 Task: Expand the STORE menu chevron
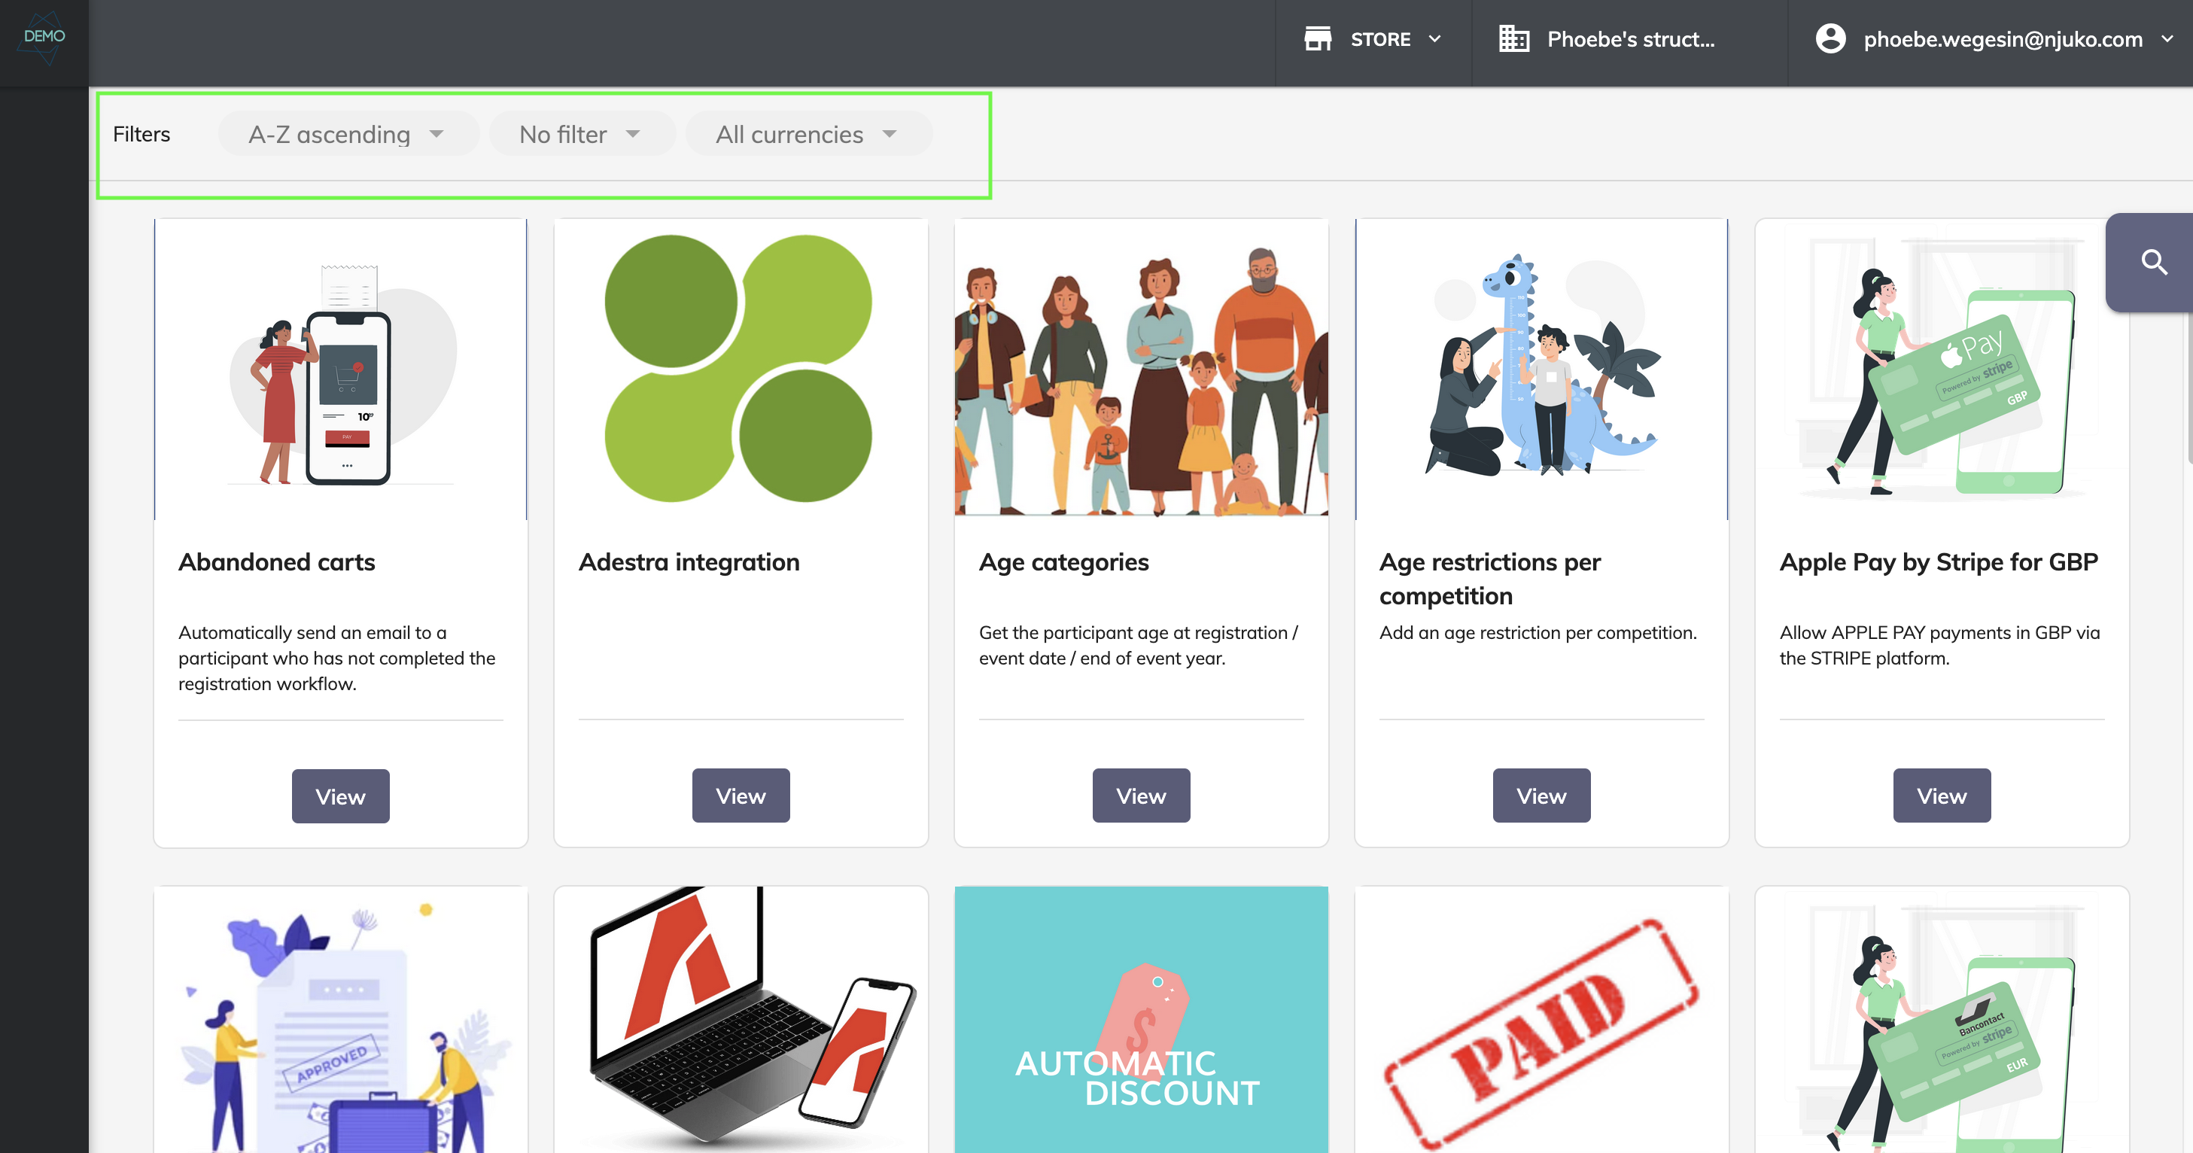pos(1434,39)
